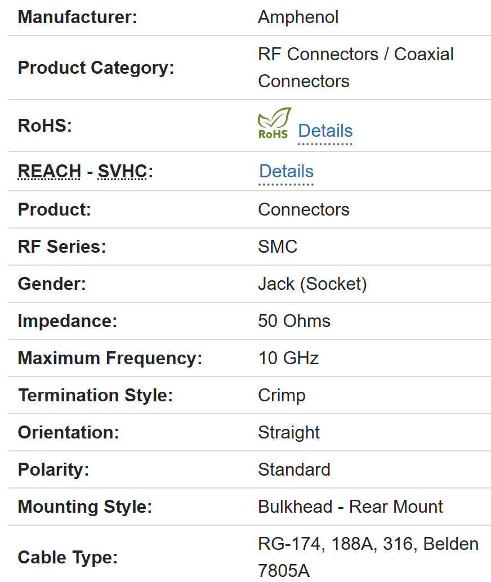Click the Connectors value in the Product row

click(303, 209)
